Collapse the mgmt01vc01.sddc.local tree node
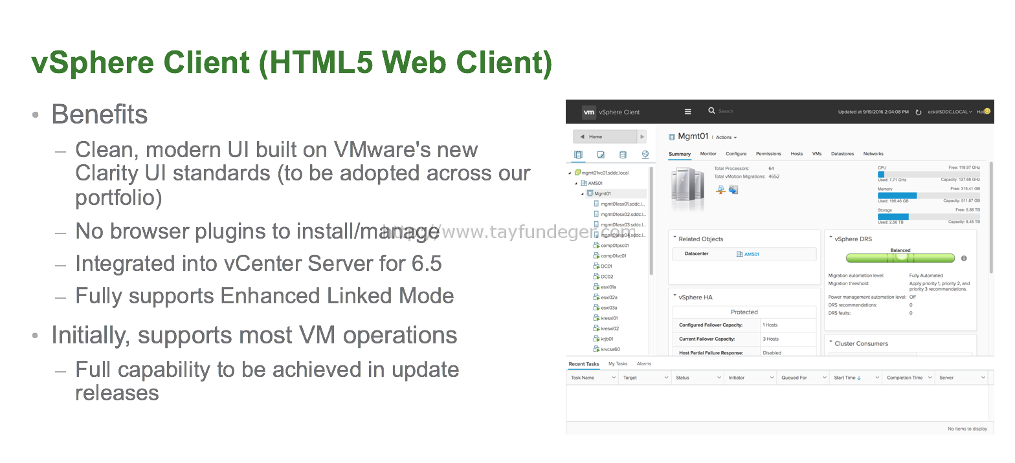 [570, 173]
